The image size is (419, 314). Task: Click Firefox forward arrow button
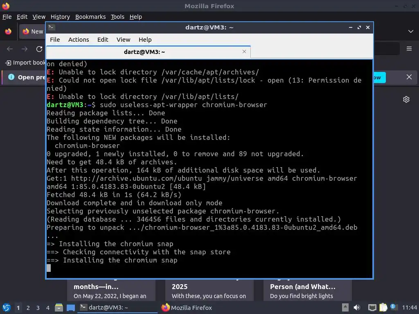(25, 49)
